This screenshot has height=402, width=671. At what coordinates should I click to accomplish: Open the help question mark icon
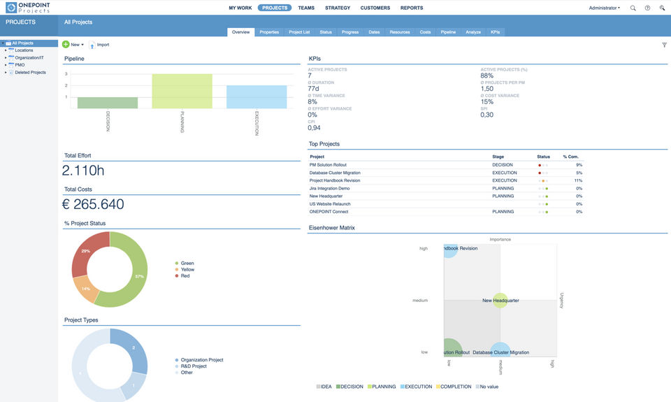click(x=647, y=8)
